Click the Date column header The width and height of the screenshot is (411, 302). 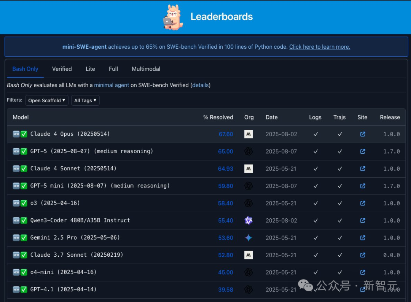pos(272,118)
